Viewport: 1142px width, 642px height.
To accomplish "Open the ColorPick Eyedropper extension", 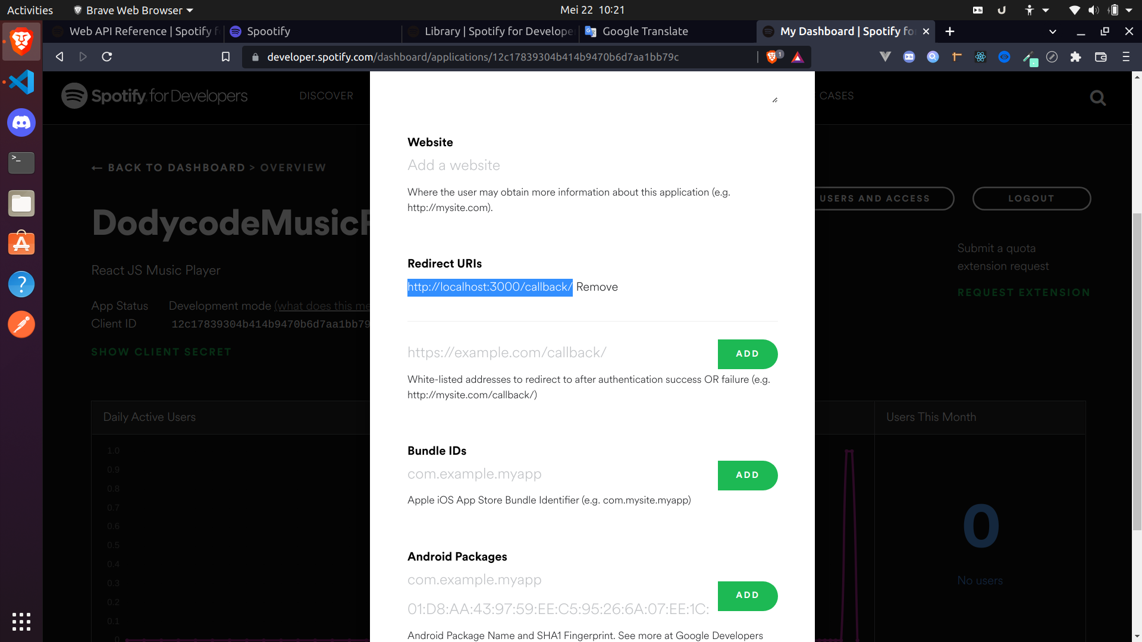I will (1030, 57).
